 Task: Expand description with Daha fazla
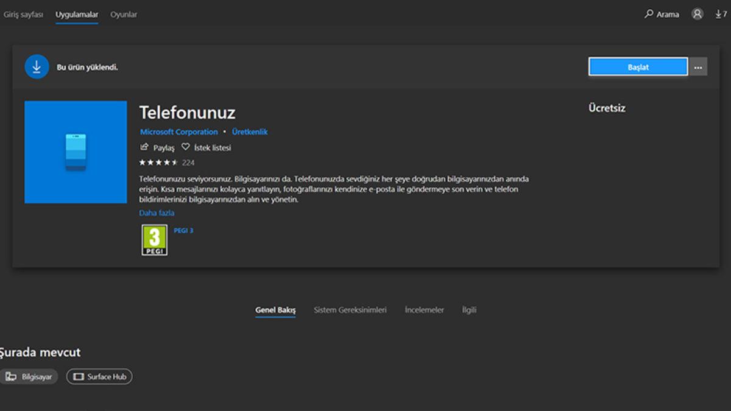tap(156, 213)
